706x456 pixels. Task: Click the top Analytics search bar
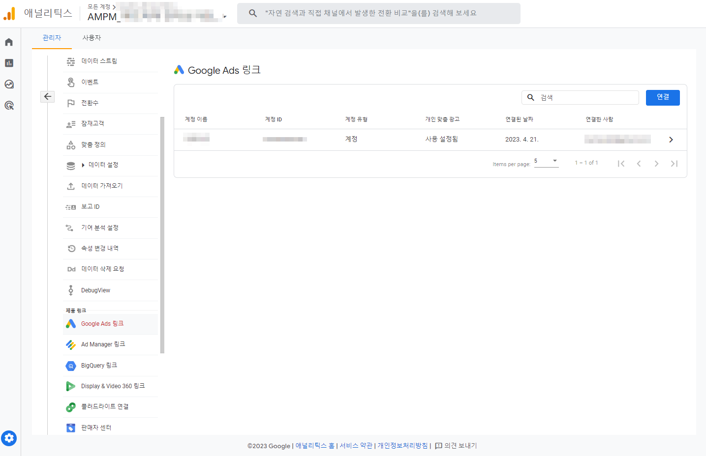pos(378,13)
